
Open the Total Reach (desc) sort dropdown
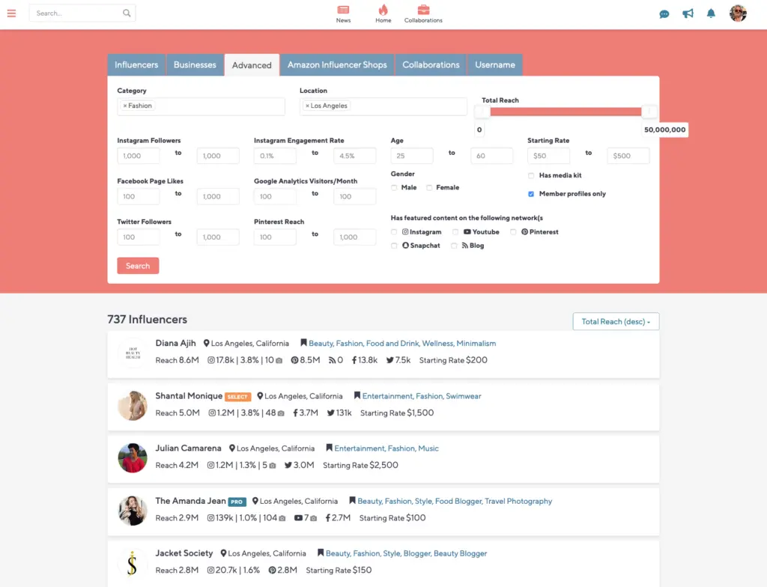615,321
